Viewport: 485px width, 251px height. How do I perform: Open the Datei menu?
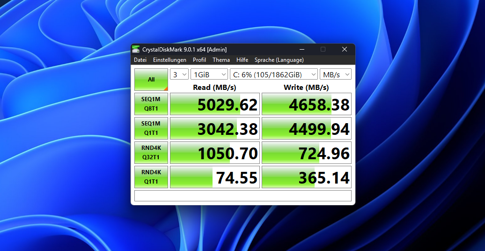(140, 60)
